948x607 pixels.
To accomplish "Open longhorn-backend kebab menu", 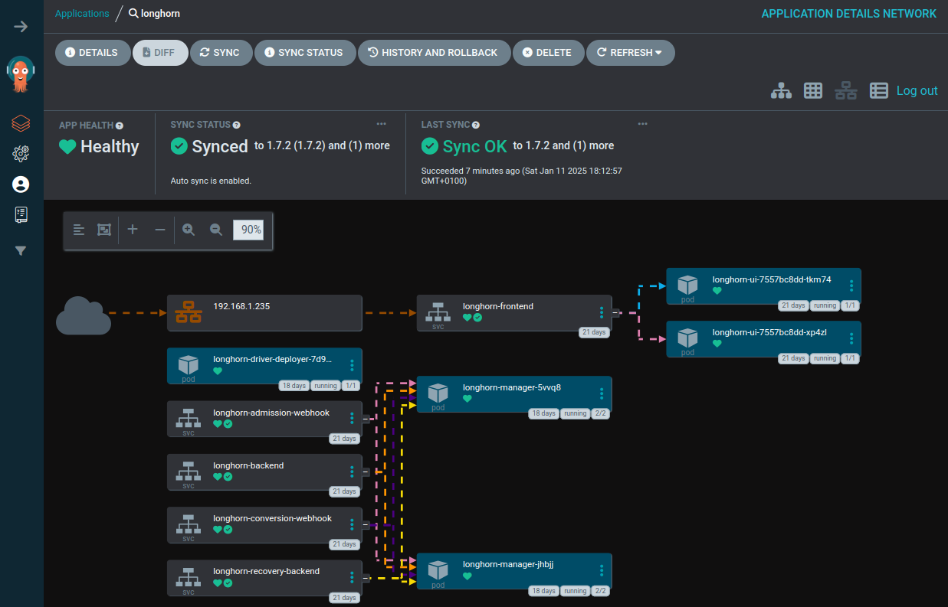I will pos(352,471).
